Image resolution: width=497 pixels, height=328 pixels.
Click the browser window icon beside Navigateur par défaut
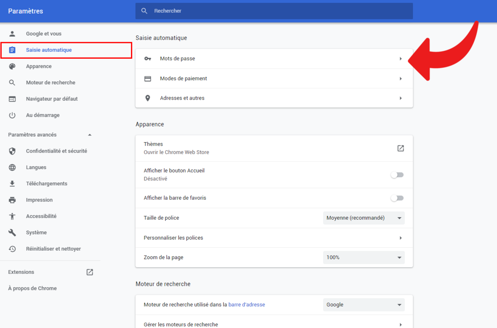point(12,99)
